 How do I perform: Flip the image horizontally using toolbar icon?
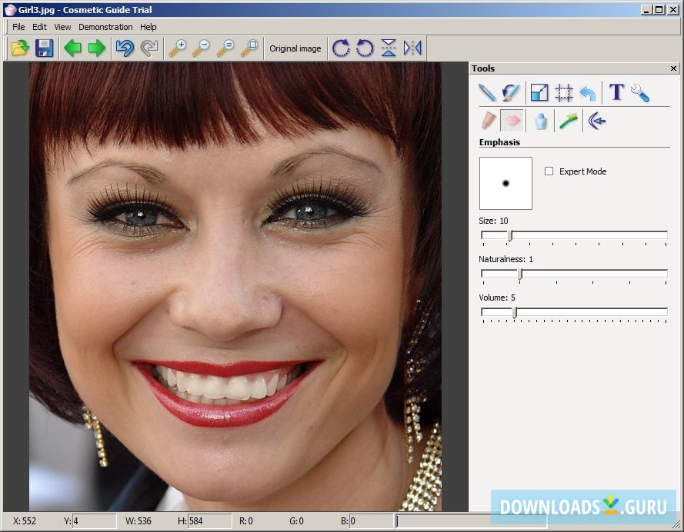pyautogui.click(x=412, y=48)
